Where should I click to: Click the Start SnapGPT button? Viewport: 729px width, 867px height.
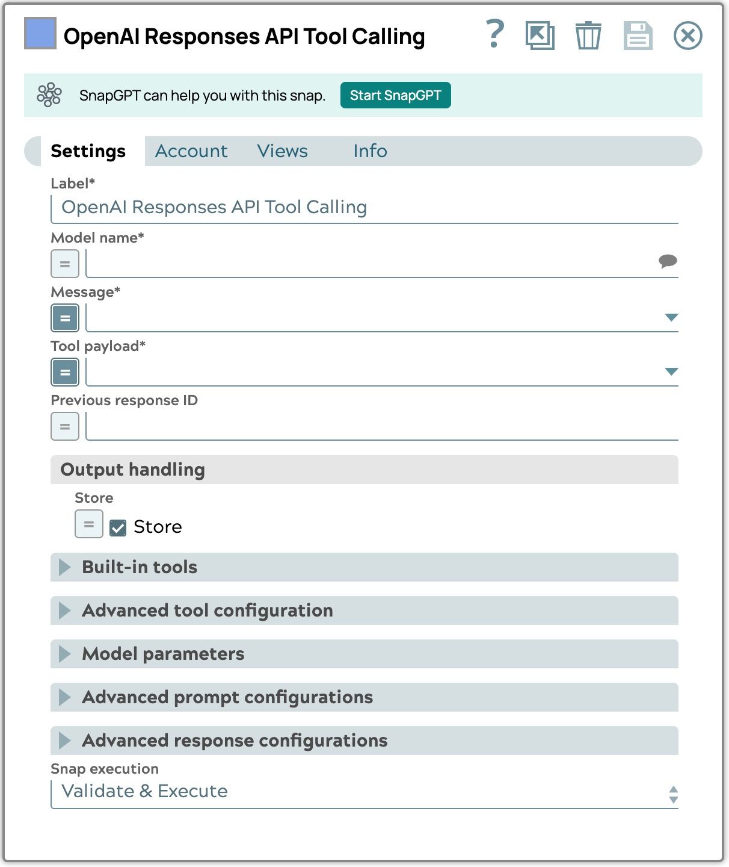coord(395,95)
